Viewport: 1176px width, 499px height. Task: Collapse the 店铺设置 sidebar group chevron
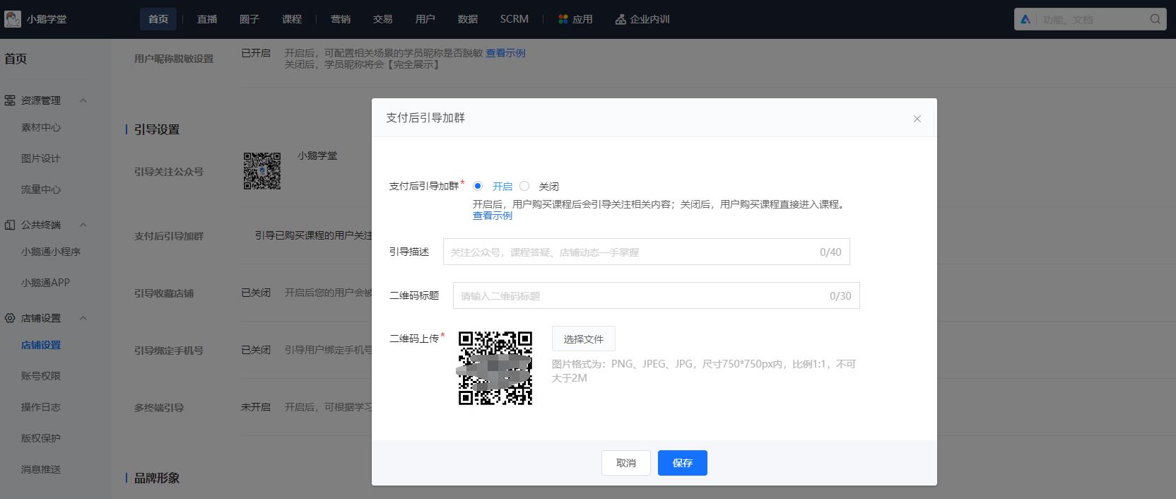(83, 318)
